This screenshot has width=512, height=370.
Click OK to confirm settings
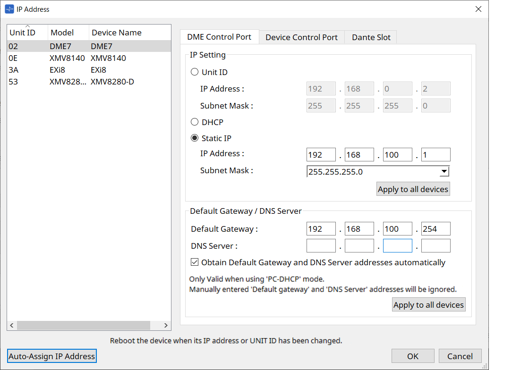[x=412, y=356]
